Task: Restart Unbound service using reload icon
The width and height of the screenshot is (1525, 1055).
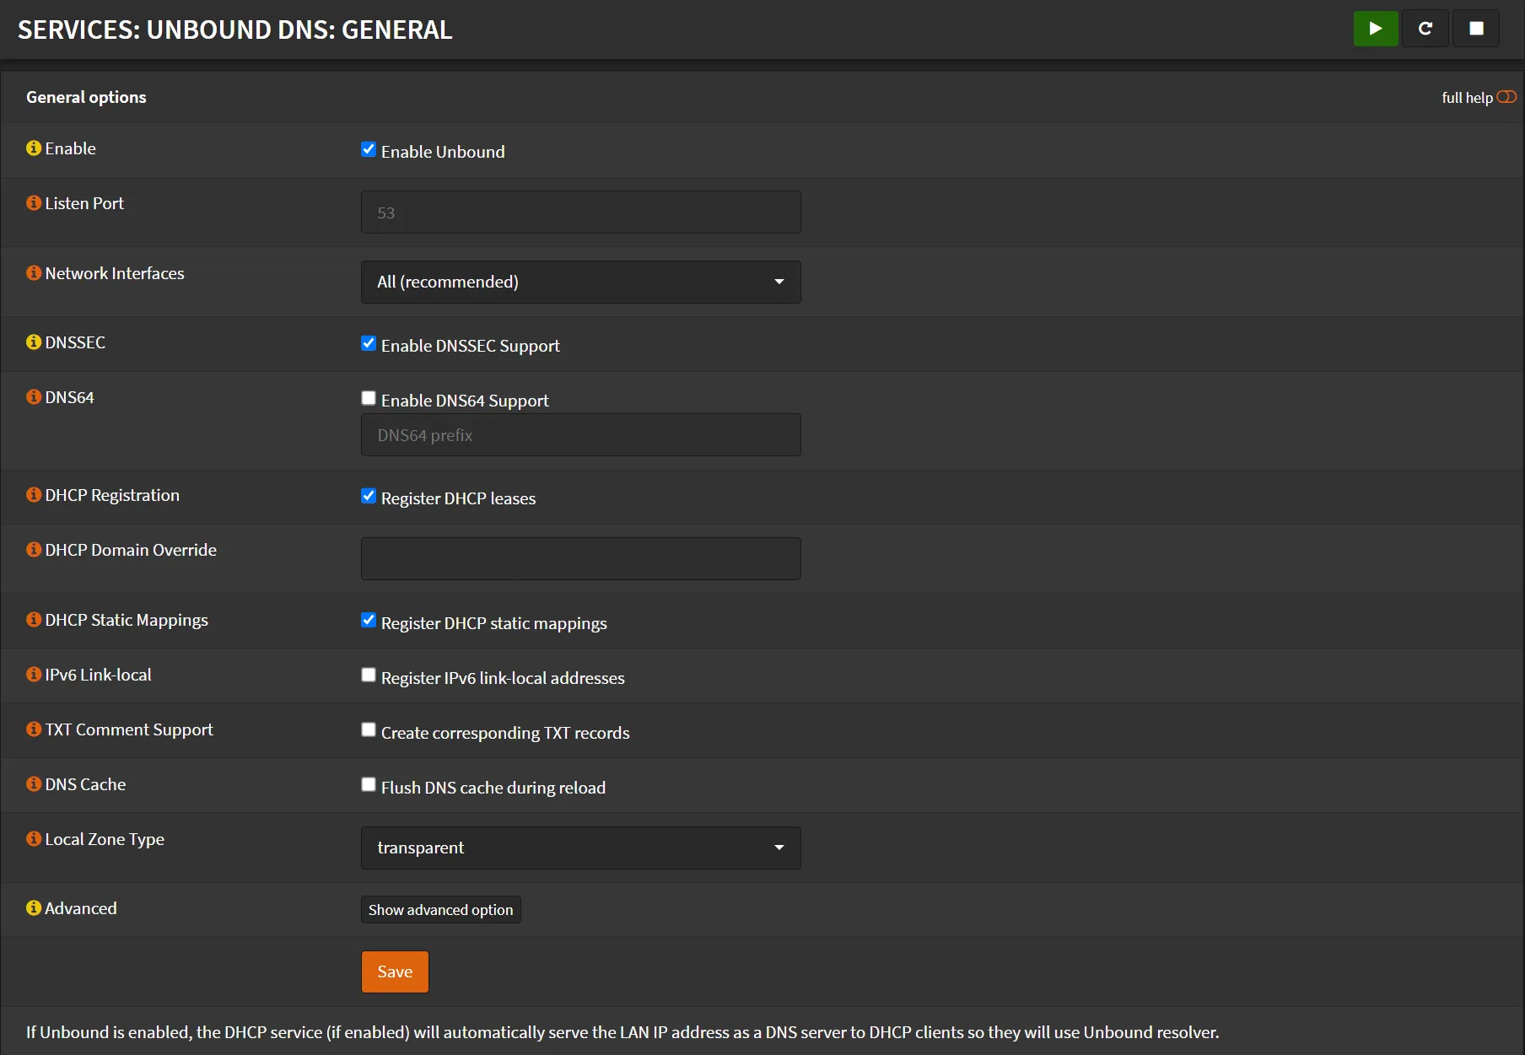Action: pos(1425,29)
